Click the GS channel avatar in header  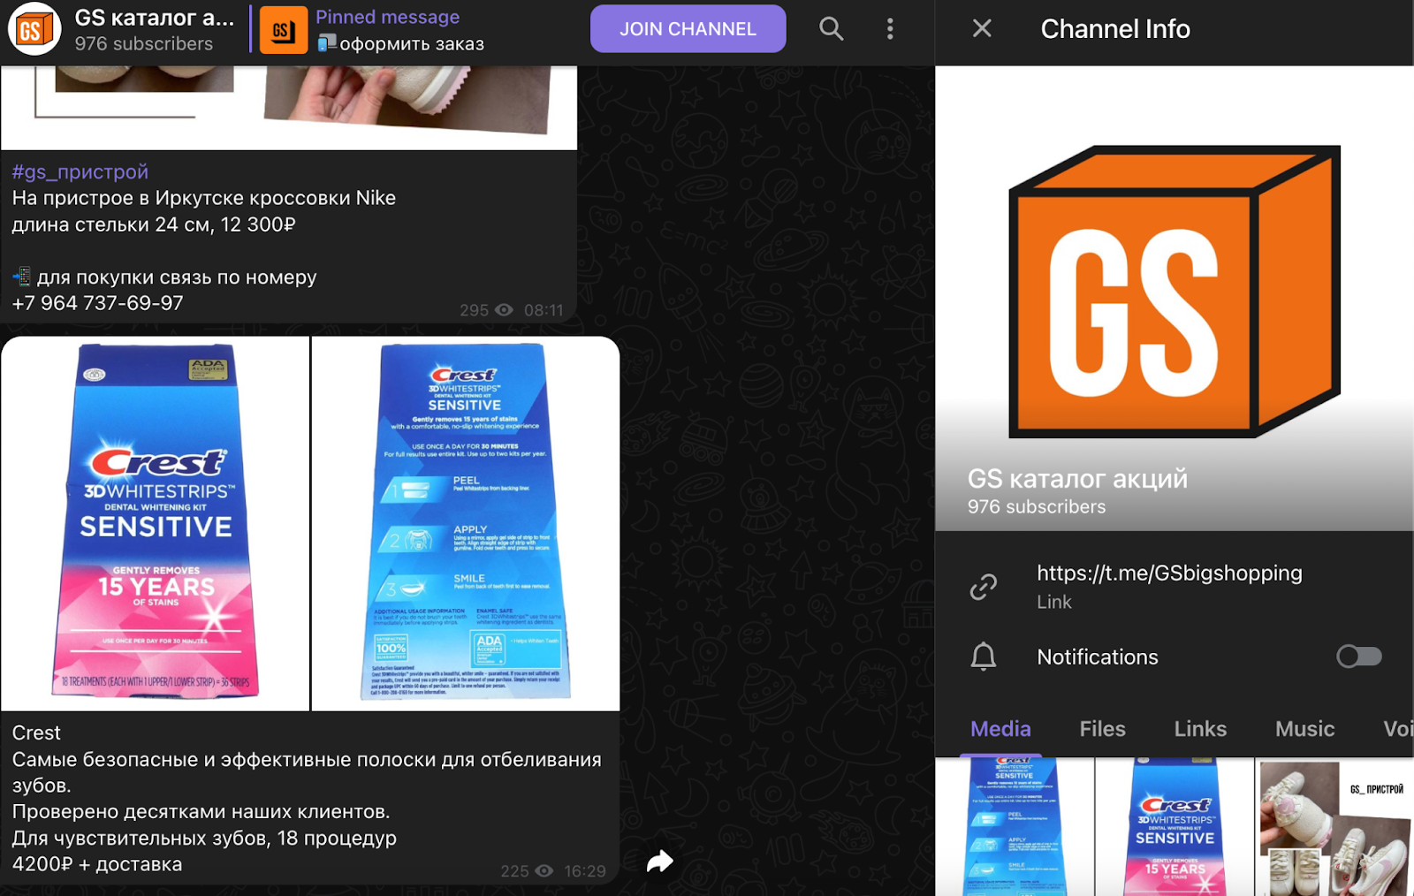pyautogui.click(x=34, y=29)
